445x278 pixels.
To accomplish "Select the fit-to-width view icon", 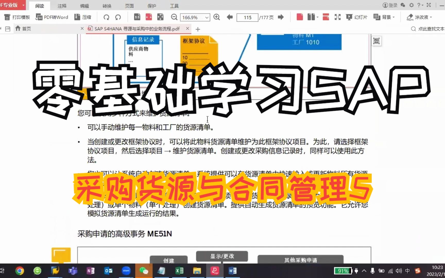I will [149, 17].
